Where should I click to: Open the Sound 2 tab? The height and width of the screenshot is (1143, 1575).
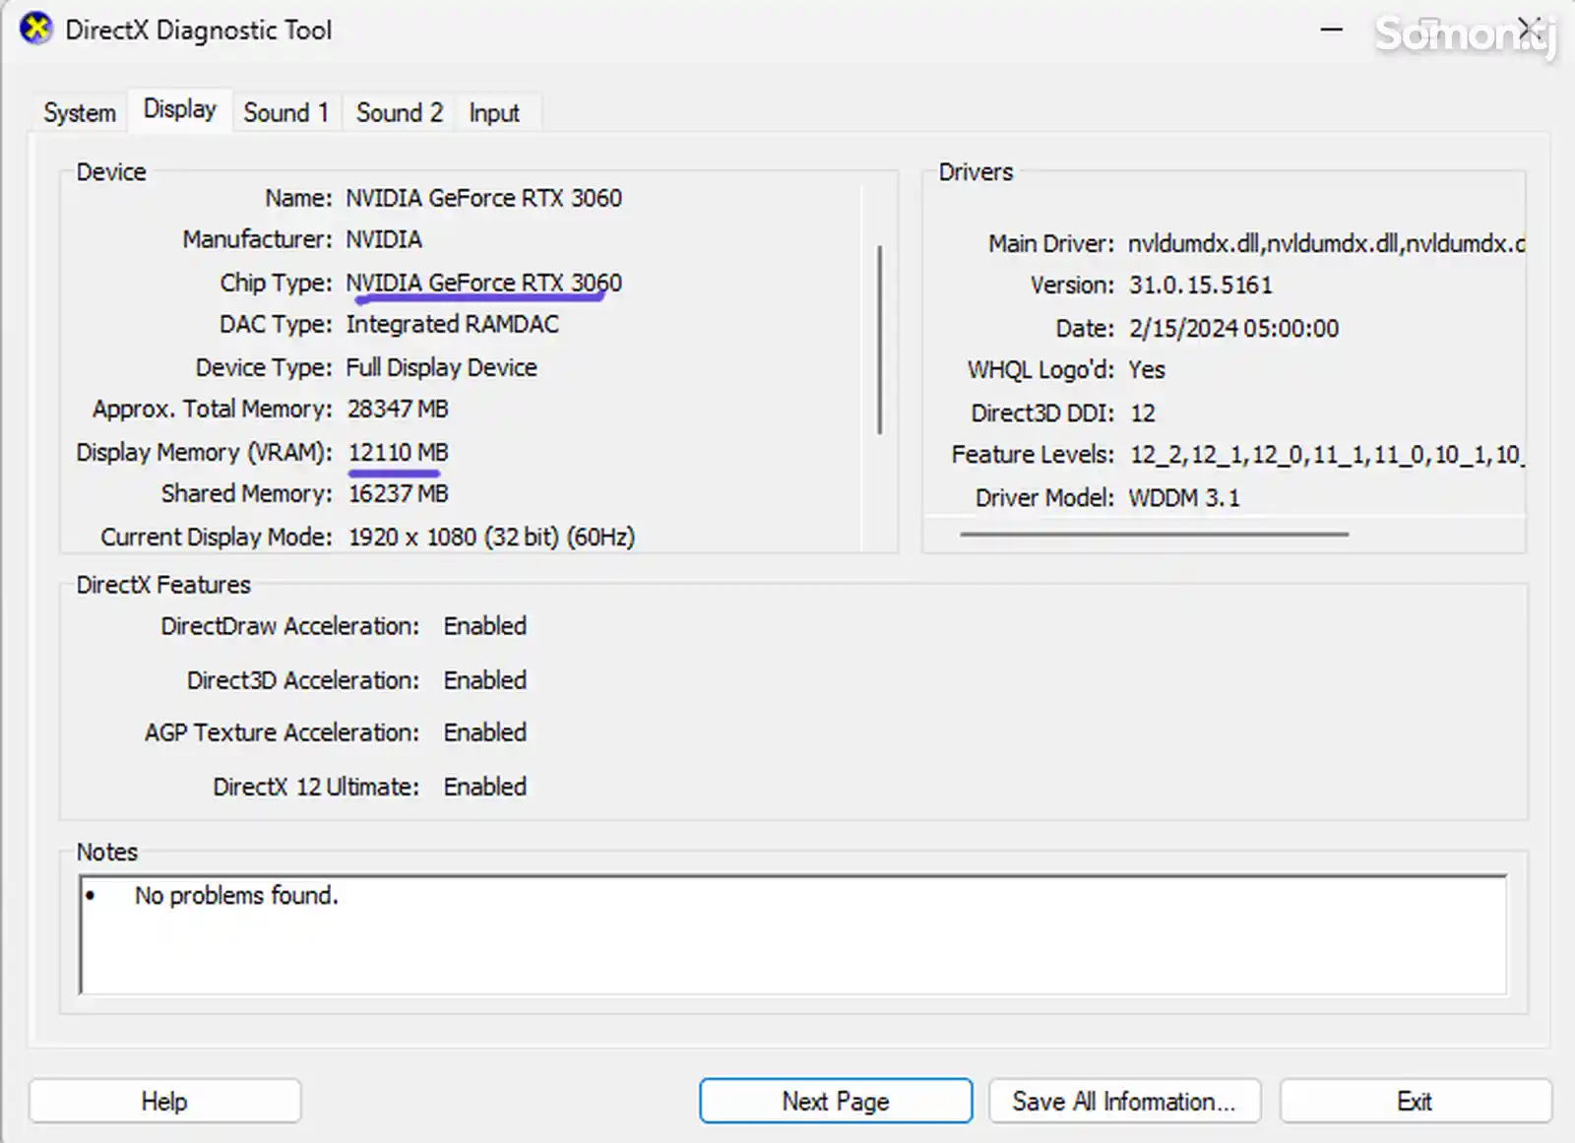point(400,113)
